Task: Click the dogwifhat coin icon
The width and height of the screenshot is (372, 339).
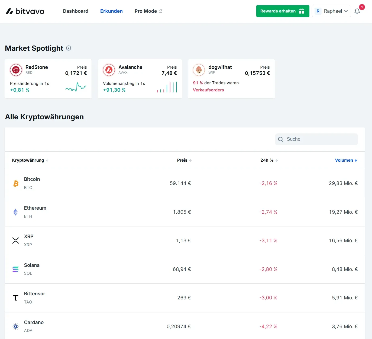Action: [x=199, y=70]
